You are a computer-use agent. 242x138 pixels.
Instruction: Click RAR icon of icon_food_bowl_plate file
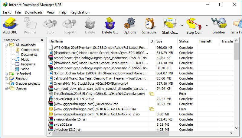point(51,88)
